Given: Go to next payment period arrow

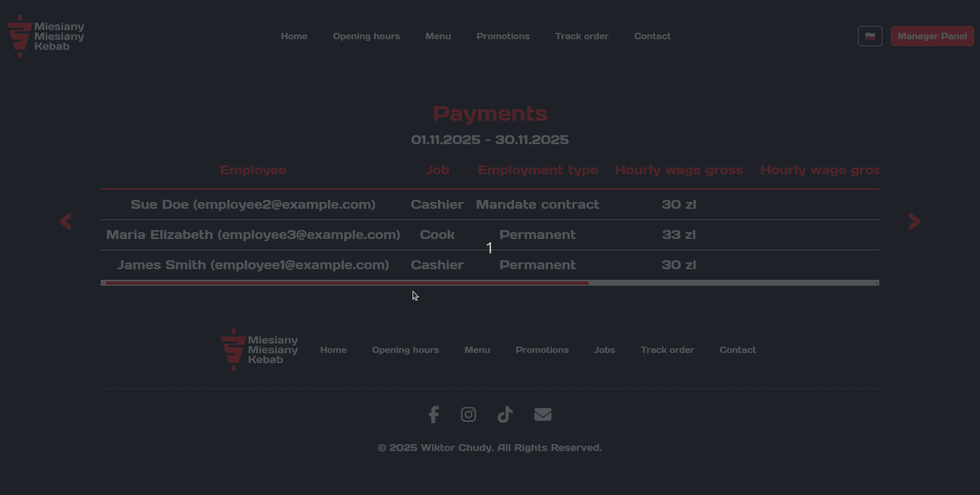Looking at the screenshot, I should click(x=914, y=222).
